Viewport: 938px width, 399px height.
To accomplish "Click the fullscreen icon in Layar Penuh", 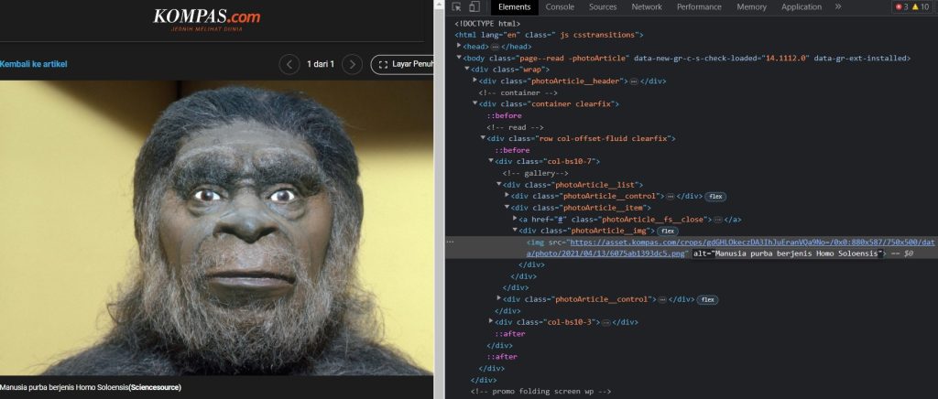I will (x=384, y=64).
